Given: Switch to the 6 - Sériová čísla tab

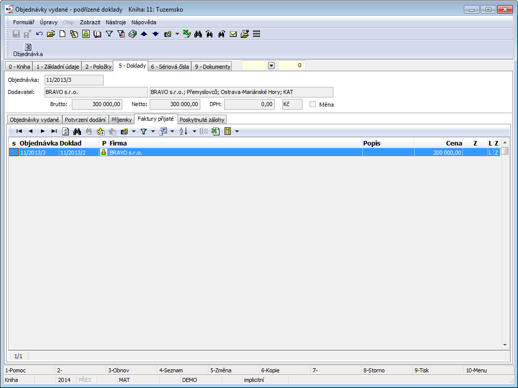Looking at the screenshot, I should tap(170, 67).
